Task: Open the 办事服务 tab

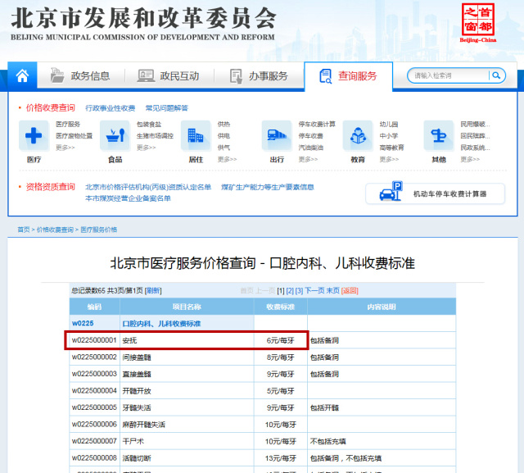Action: (x=269, y=76)
